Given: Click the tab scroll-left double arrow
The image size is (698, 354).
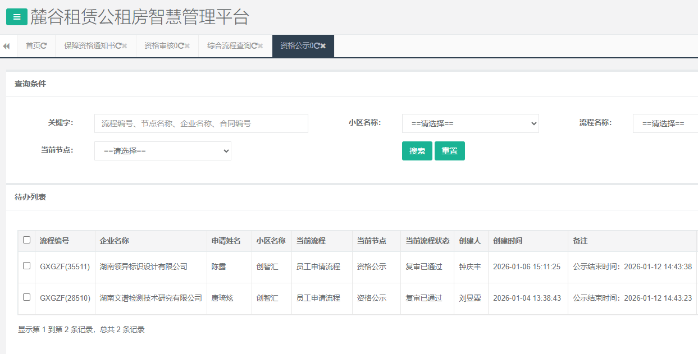Looking at the screenshot, I should pos(6,46).
